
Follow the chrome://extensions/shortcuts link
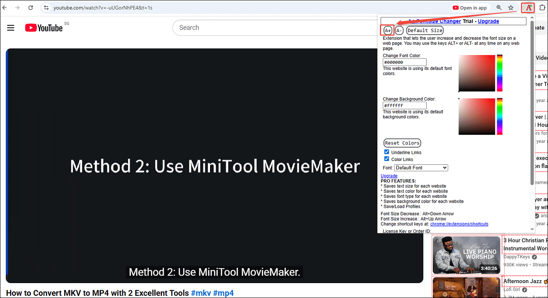(x=459, y=224)
